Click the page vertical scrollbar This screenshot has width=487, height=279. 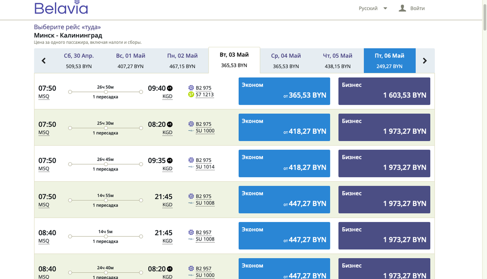click(484, 133)
